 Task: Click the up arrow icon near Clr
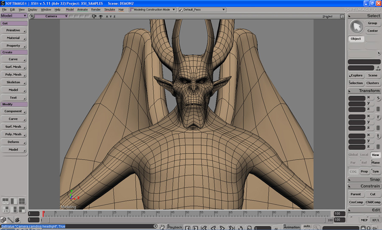coord(363,228)
